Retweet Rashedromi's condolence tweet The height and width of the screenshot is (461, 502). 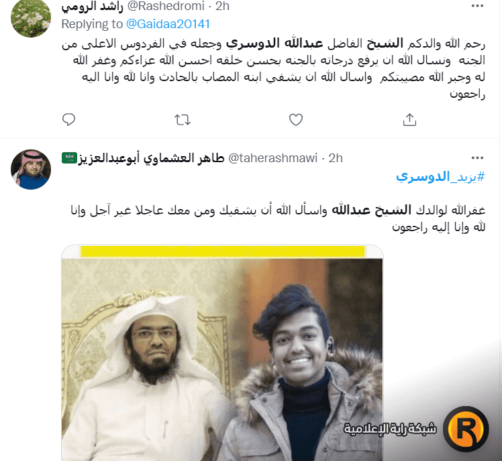coord(183,120)
